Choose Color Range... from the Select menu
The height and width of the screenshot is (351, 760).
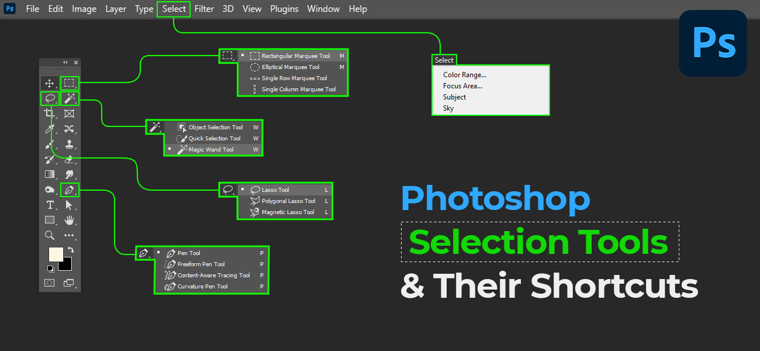[464, 75]
